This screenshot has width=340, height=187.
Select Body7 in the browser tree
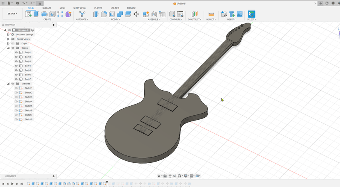(x=28, y=79)
